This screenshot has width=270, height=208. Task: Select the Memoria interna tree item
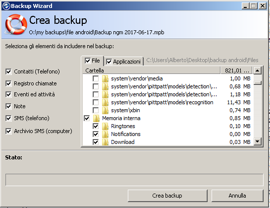tap(121, 118)
